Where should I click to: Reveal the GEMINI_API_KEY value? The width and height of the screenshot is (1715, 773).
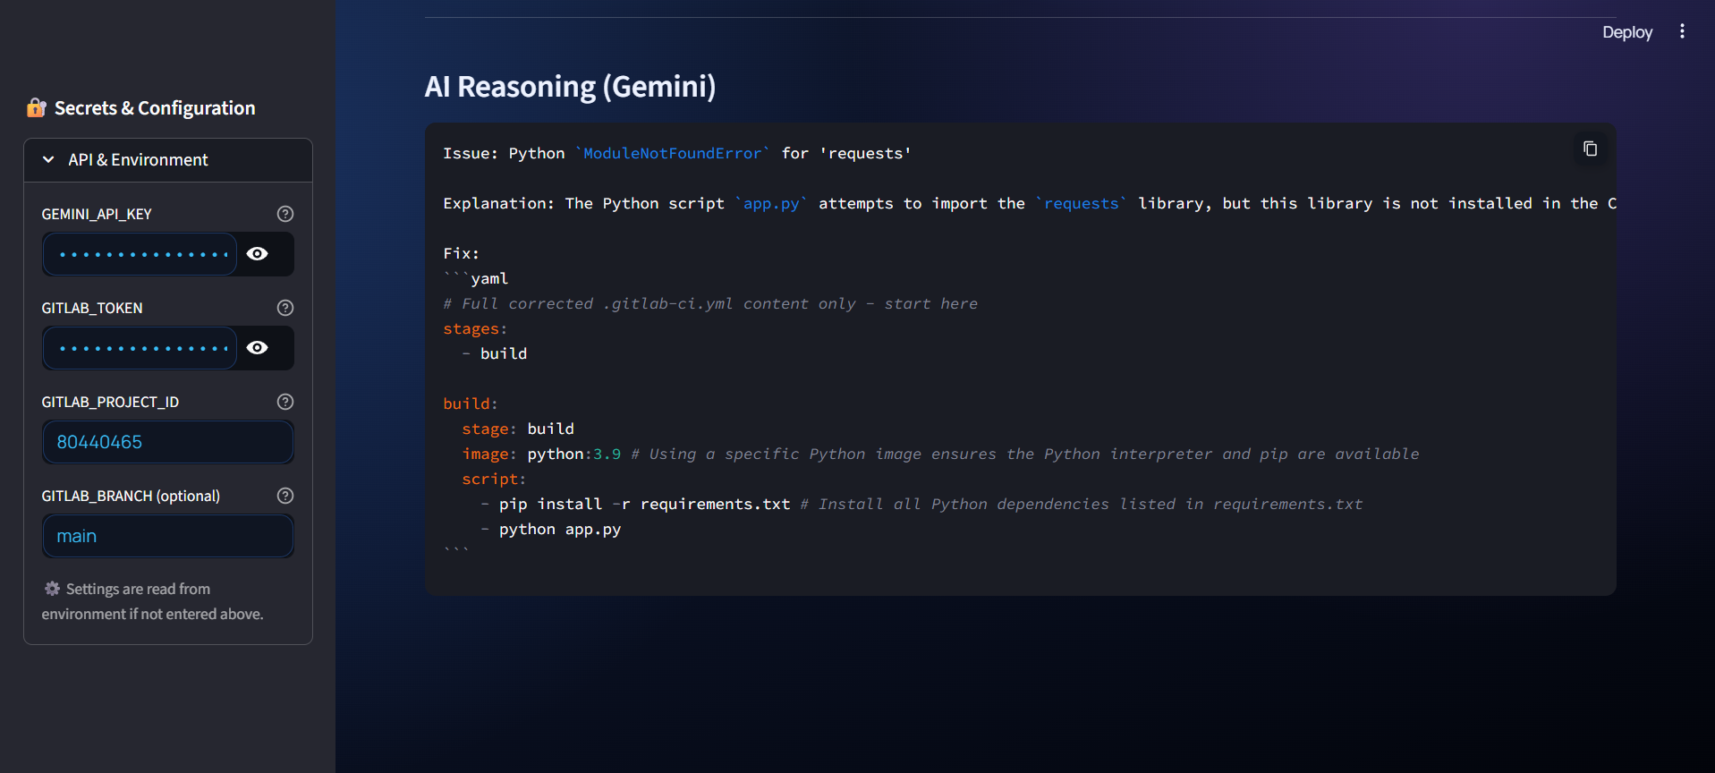pyautogui.click(x=258, y=254)
